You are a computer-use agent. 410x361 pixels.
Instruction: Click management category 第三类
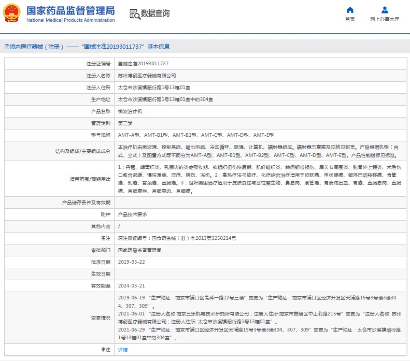point(125,123)
